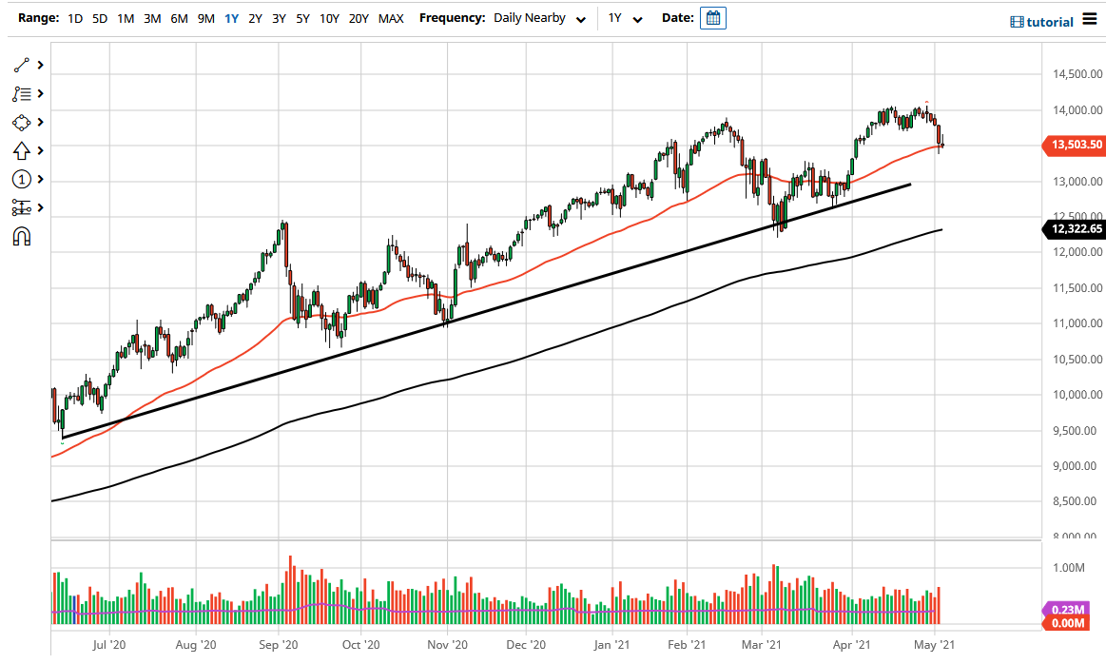Open the Date calendar picker
This screenshot has width=1106, height=664.
click(x=712, y=17)
